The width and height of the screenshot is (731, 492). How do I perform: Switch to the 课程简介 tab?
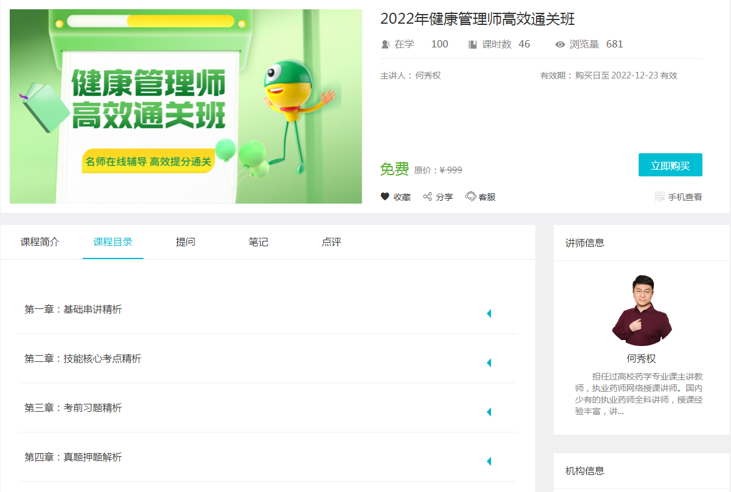(40, 242)
